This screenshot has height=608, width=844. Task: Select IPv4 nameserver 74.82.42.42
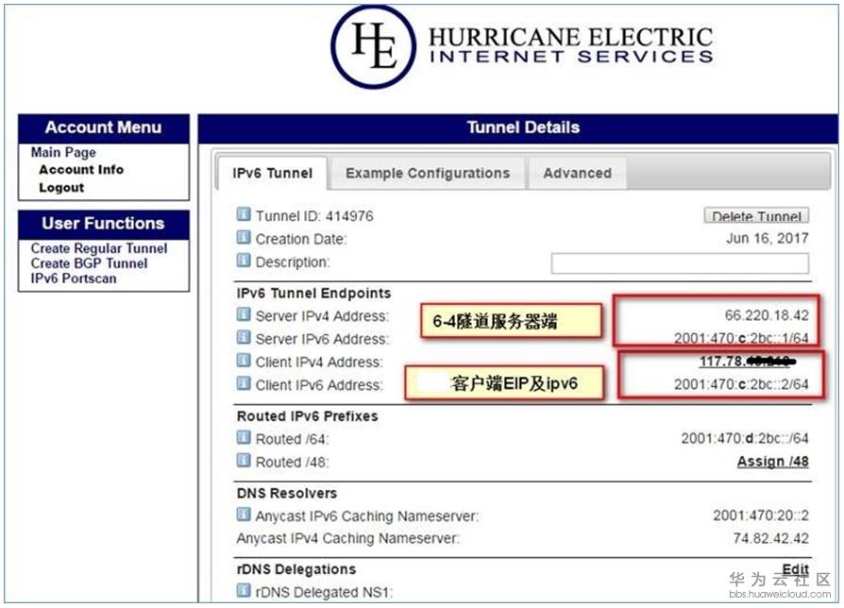pyautogui.click(x=770, y=538)
